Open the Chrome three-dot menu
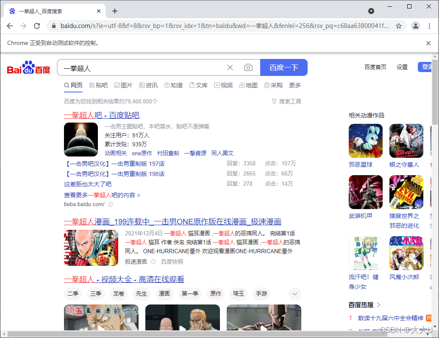The height and width of the screenshot is (338, 439). tap(429, 26)
